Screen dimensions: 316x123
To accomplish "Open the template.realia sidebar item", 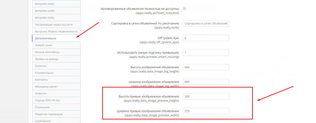I will (56, 4).
